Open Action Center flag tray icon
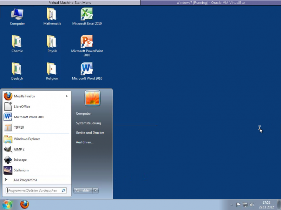 [x=238, y=205]
